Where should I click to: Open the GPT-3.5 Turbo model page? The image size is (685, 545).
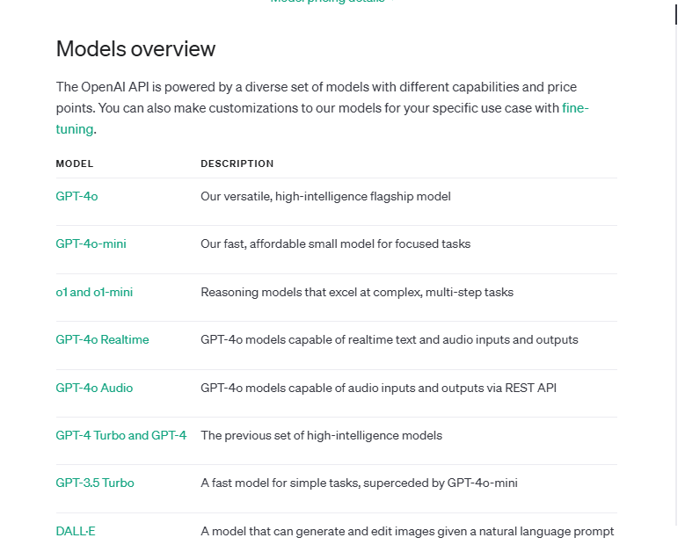pyautogui.click(x=95, y=483)
